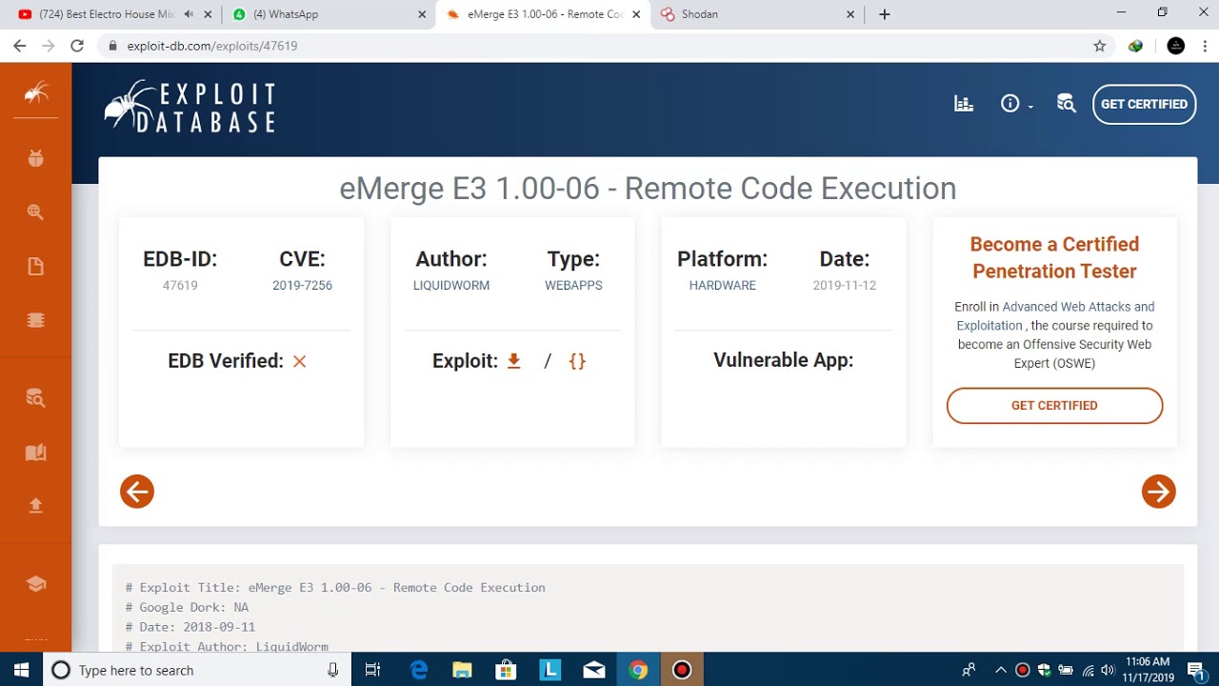Open Advanced Web Attacks and Exploitation link
1219x686 pixels.
tap(1055, 315)
